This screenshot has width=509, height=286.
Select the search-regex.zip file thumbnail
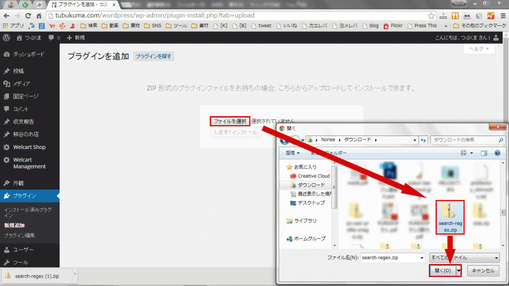coord(449,217)
